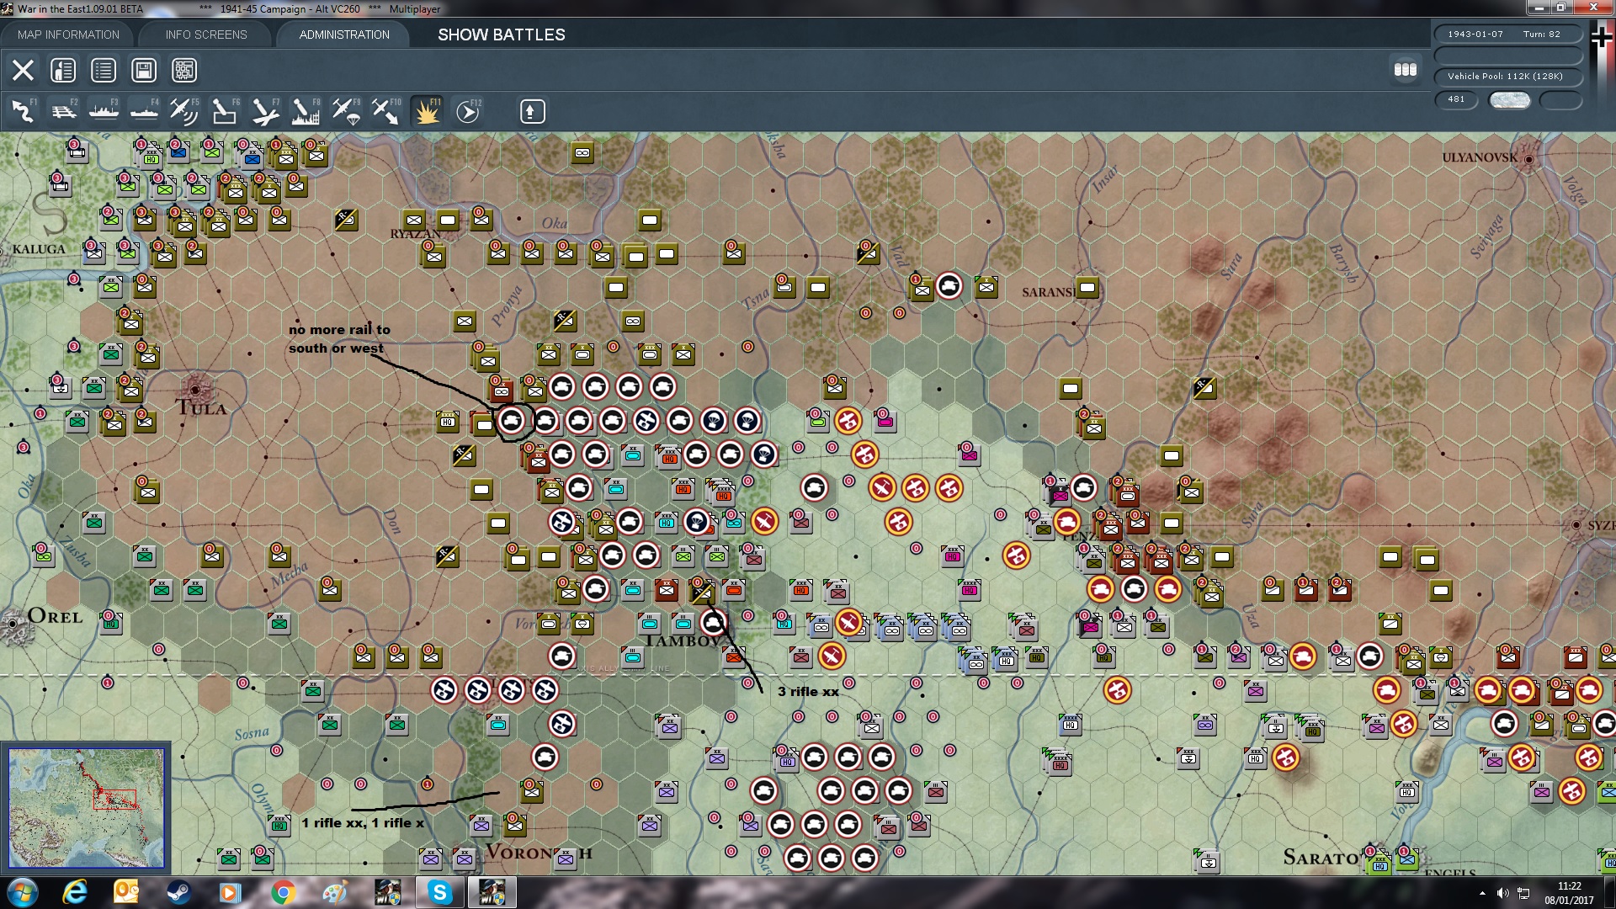Click the save game floppy disk button
1616x909 pixels.
[x=144, y=70]
